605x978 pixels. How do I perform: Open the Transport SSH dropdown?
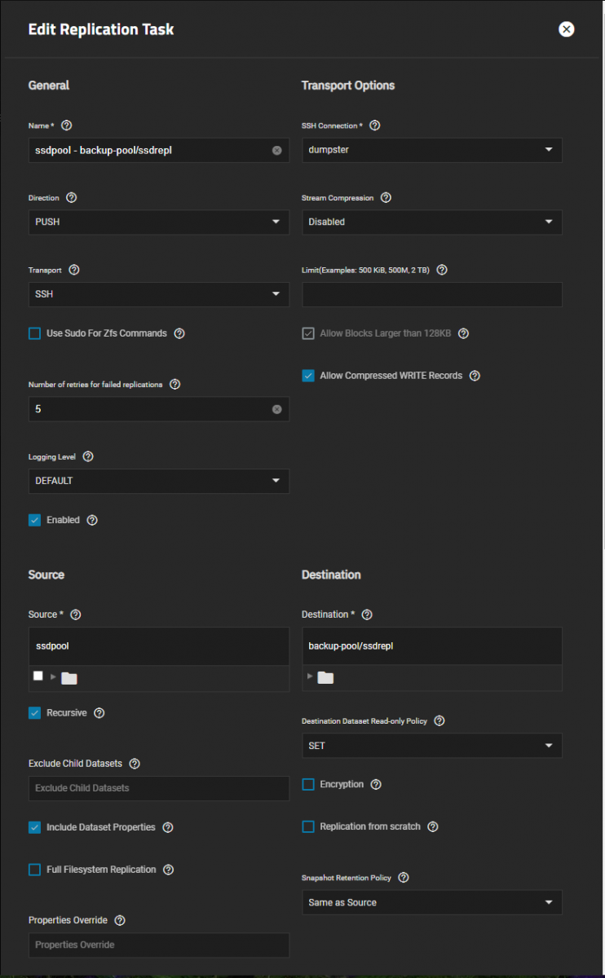[159, 293]
